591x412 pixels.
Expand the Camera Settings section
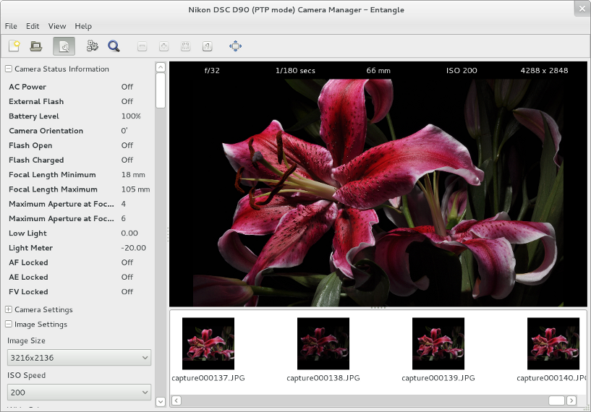(8, 309)
